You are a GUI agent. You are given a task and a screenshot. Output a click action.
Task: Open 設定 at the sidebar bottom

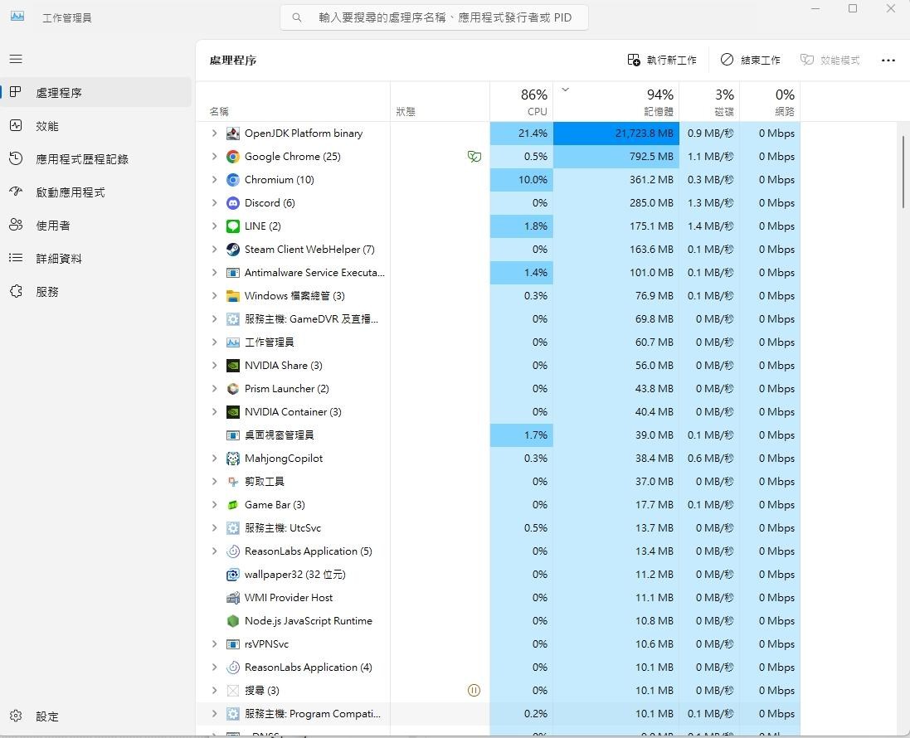pos(95,716)
